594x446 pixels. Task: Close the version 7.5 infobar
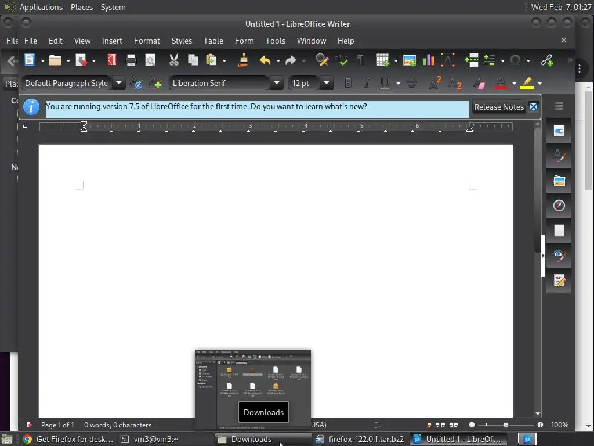click(534, 107)
